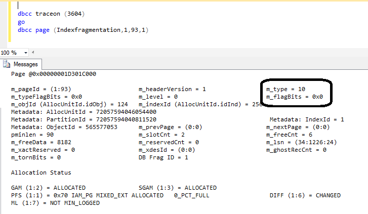Image resolution: width=368 pixels, height=214 pixels.
Task: Click the yellow change-marker margin in editor
Action: click(10, 22)
